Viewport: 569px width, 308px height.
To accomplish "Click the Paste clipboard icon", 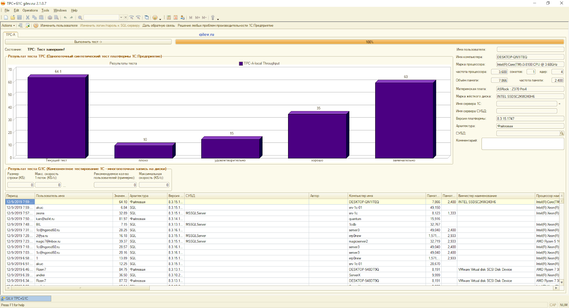I will (x=41, y=17).
